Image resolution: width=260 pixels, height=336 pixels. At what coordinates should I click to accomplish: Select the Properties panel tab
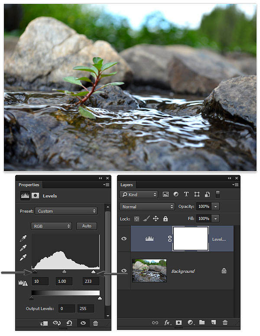click(x=29, y=185)
